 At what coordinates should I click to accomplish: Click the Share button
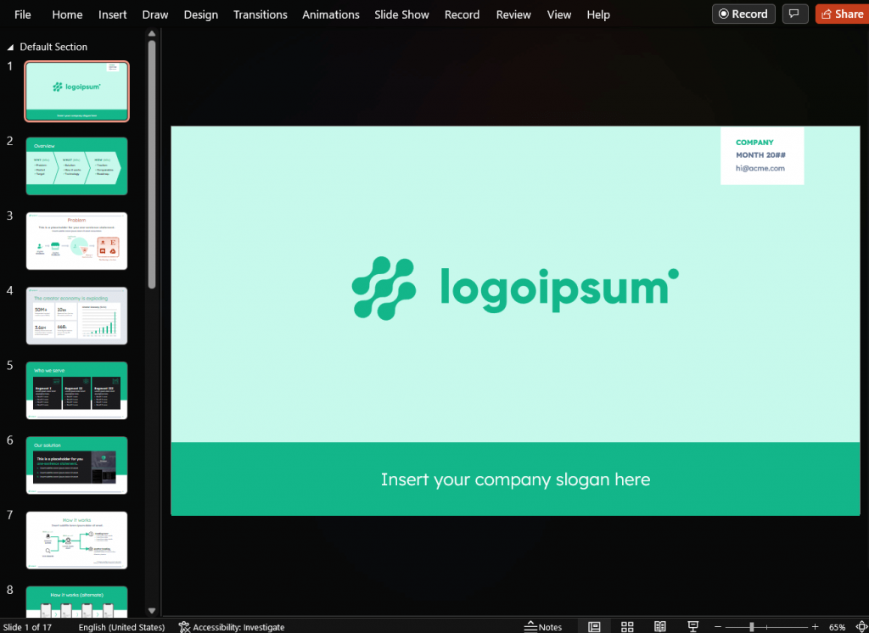842,14
